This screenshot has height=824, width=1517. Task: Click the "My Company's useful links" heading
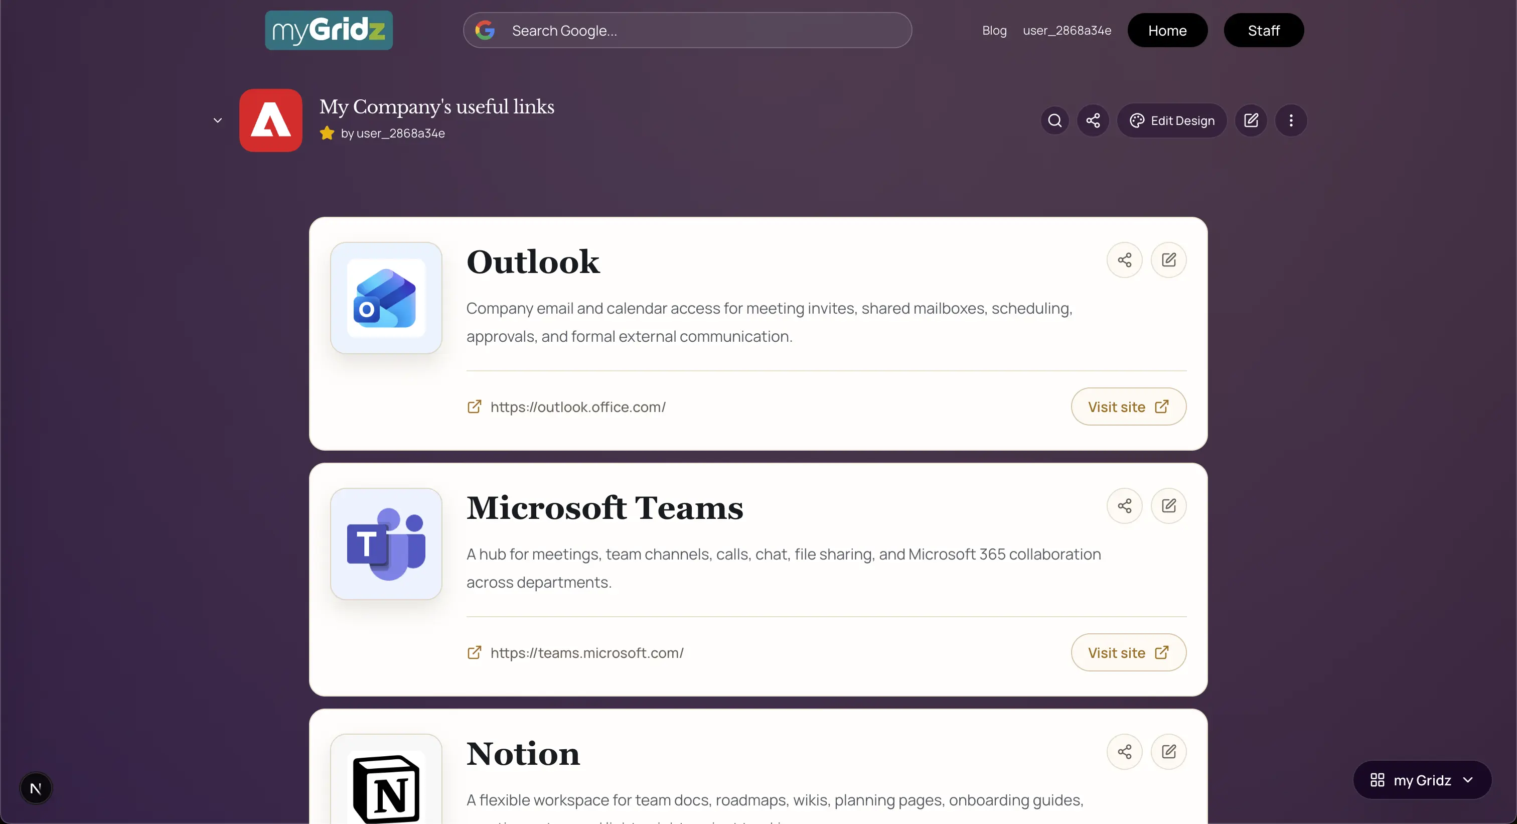pyautogui.click(x=436, y=106)
